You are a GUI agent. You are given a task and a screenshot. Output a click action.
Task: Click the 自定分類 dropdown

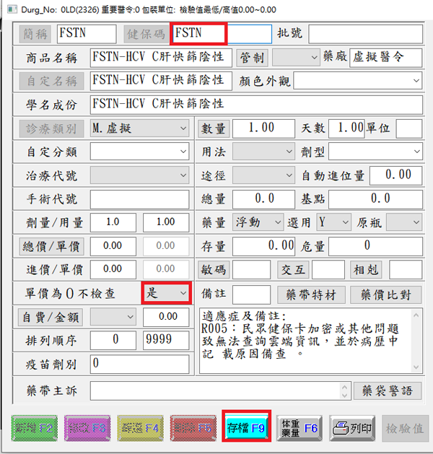[139, 152]
